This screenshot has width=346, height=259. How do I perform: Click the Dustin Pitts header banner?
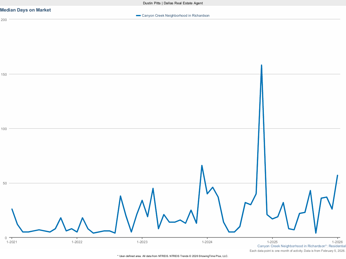(x=173, y=3)
